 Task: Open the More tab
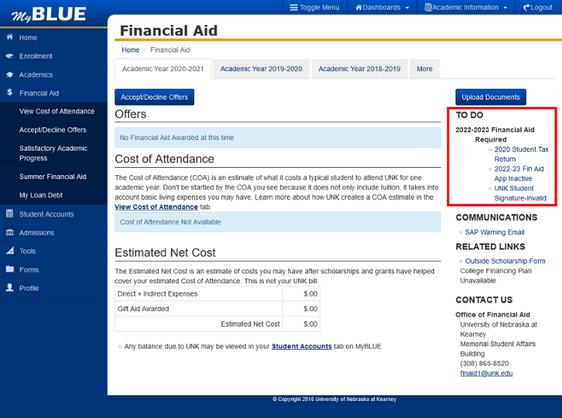(424, 69)
